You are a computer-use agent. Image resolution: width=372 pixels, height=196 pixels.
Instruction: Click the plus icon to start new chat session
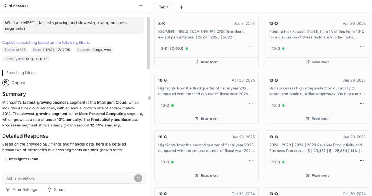[141, 5]
